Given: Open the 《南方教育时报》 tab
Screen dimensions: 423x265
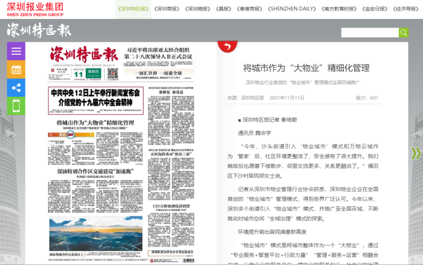Looking at the screenshot, I should [x=339, y=9].
